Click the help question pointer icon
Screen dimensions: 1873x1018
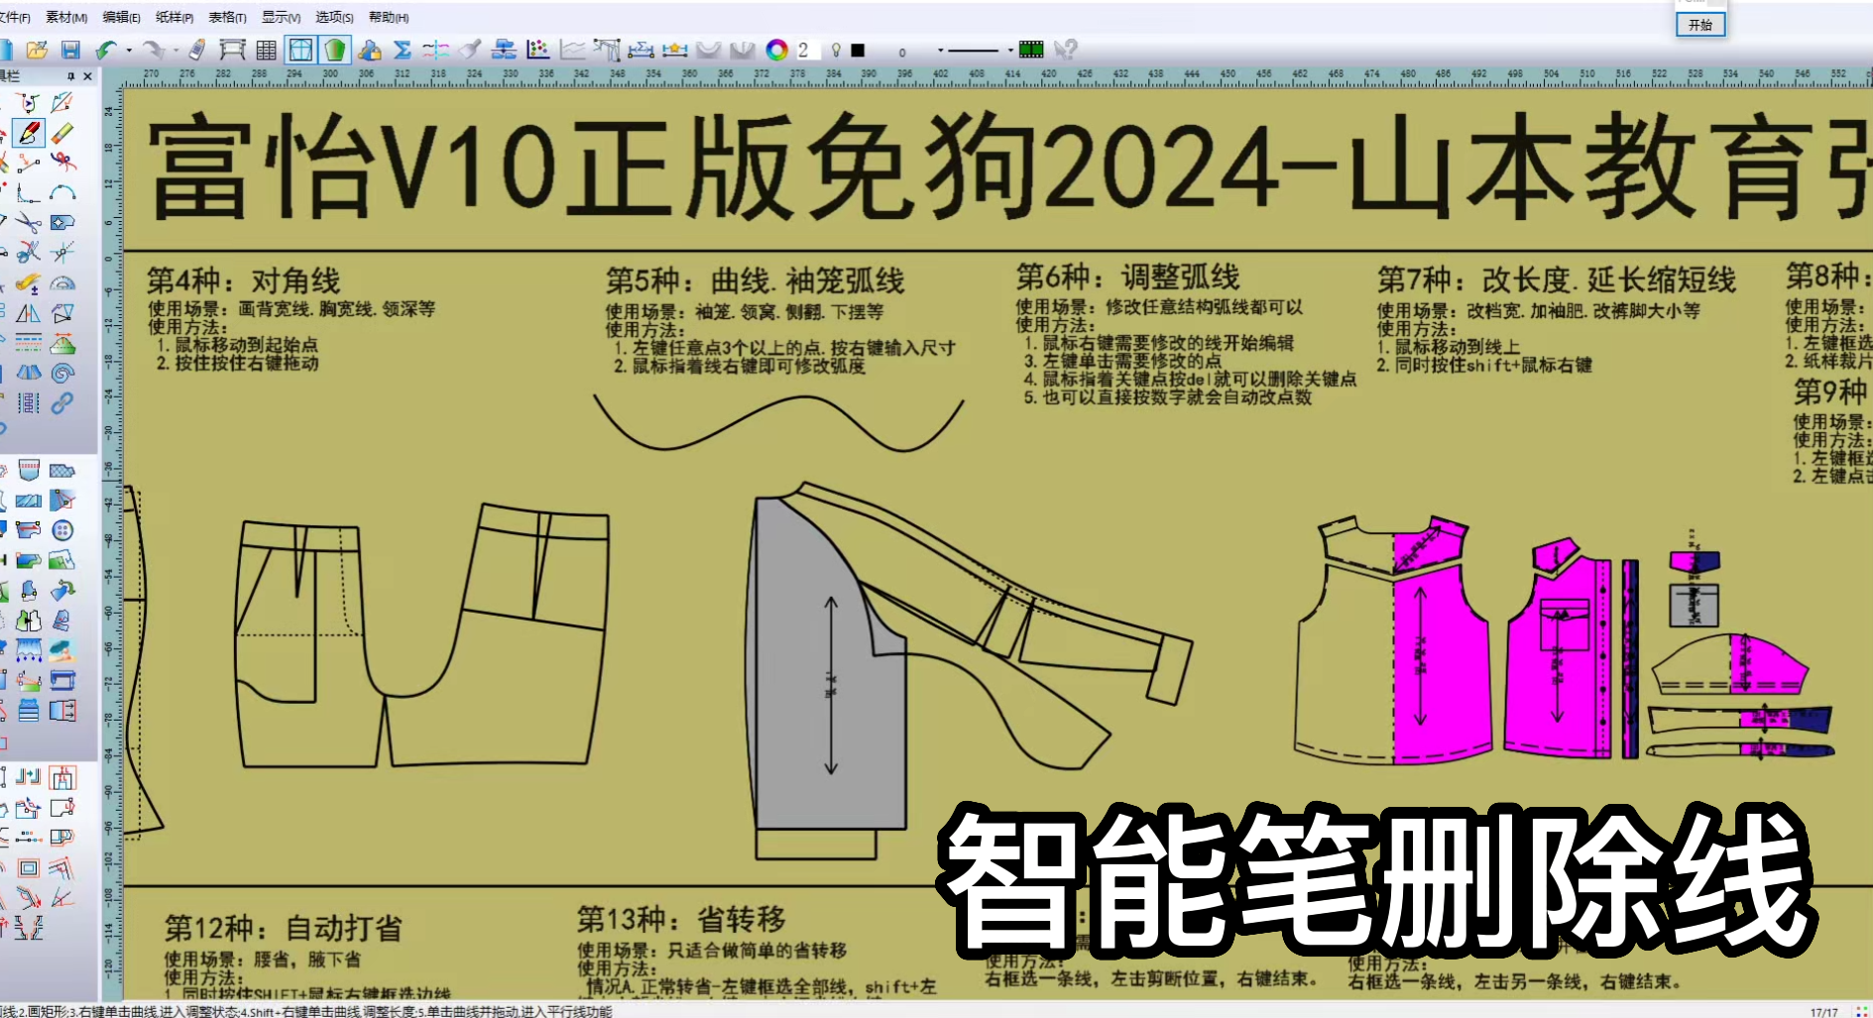tap(1066, 49)
